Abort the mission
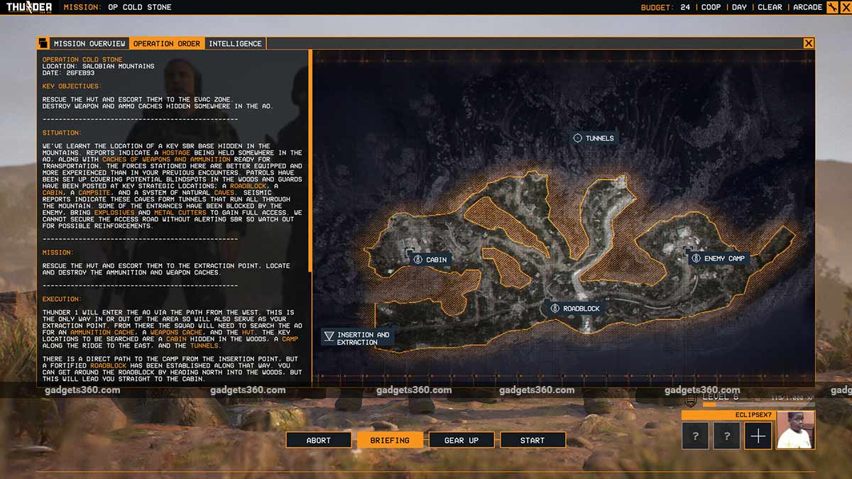This screenshot has height=479, width=852. pyautogui.click(x=318, y=440)
